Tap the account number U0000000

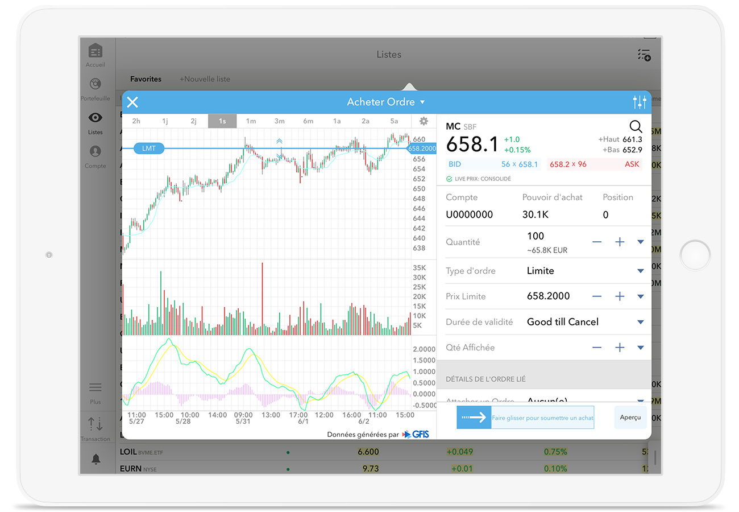469,215
